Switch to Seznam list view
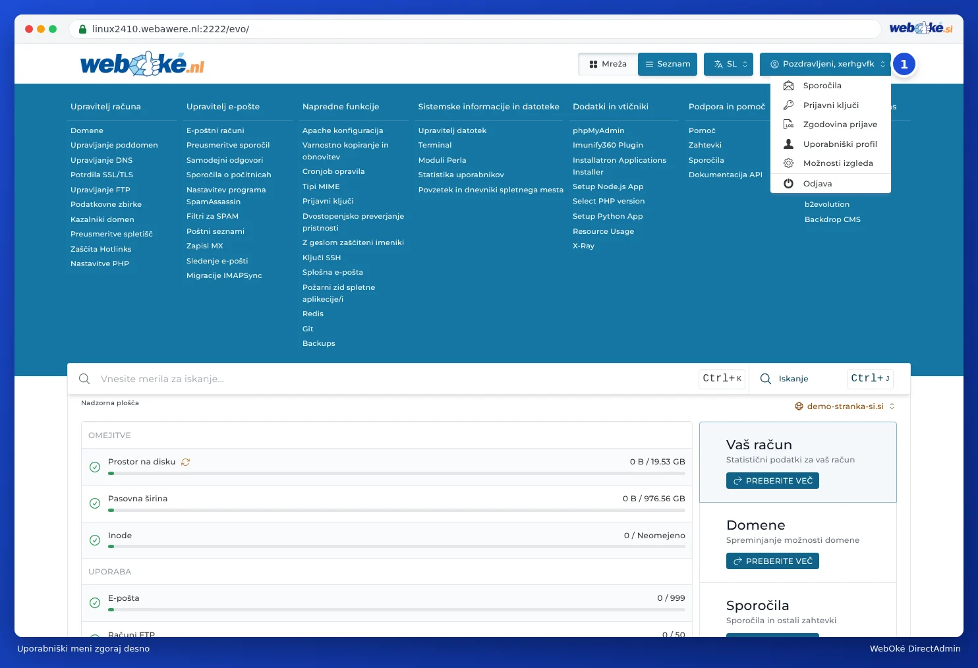Screen dimensions: 978x668 pos(668,64)
